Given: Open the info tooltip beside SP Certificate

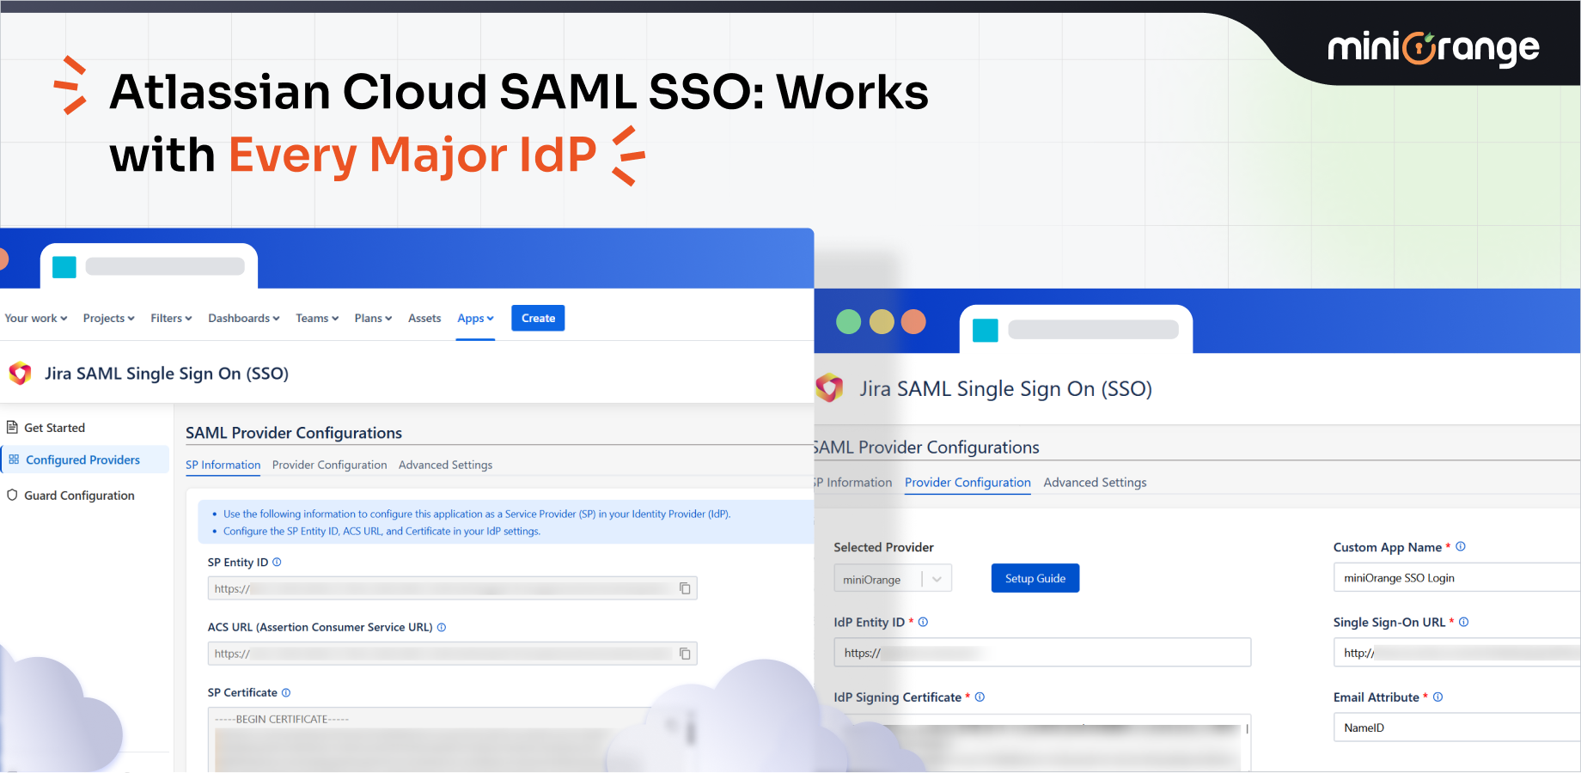Looking at the screenshot, I should (286, 692).
